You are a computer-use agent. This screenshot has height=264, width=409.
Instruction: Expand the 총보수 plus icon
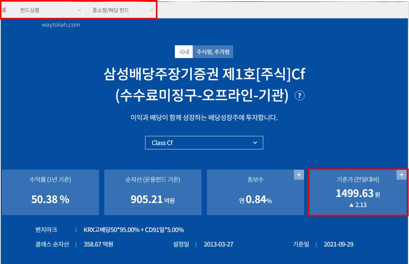[x=299, y=175]
